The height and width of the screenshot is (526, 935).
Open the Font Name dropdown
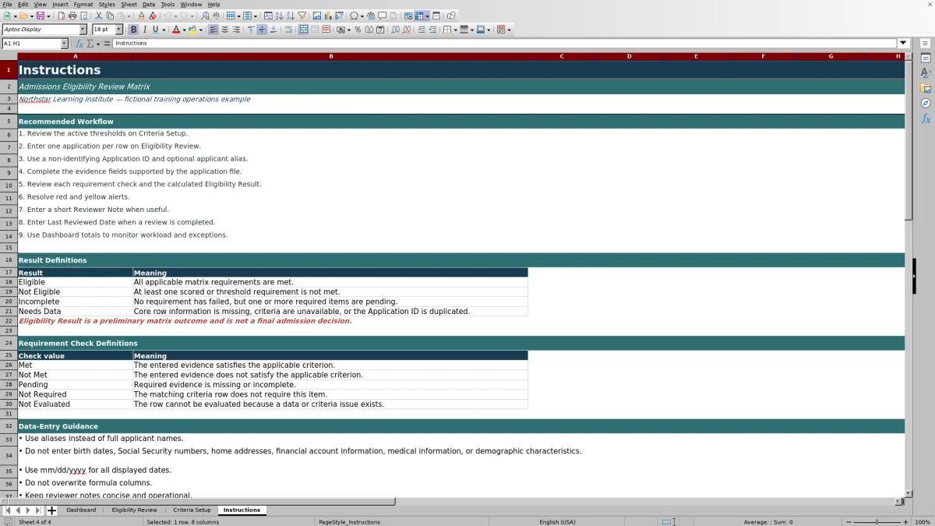(83, 30)
